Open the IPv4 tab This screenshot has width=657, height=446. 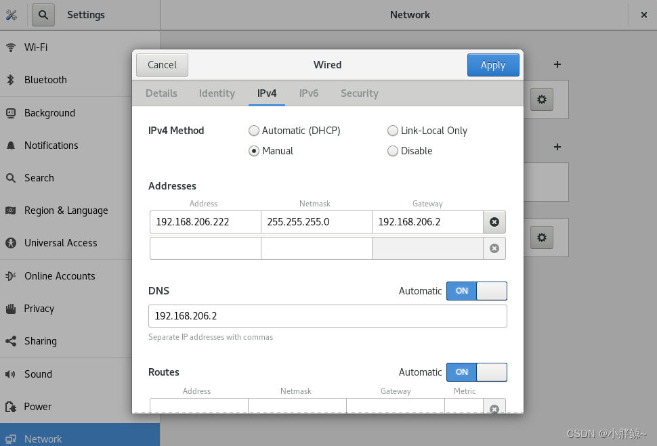(x=267, y=93)
